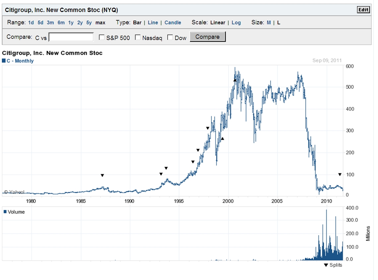Click the chart title Citigroup, Inc. New Common Stoc
The width and height of the screenshot is (378, 280).
[x=52, y=53]
